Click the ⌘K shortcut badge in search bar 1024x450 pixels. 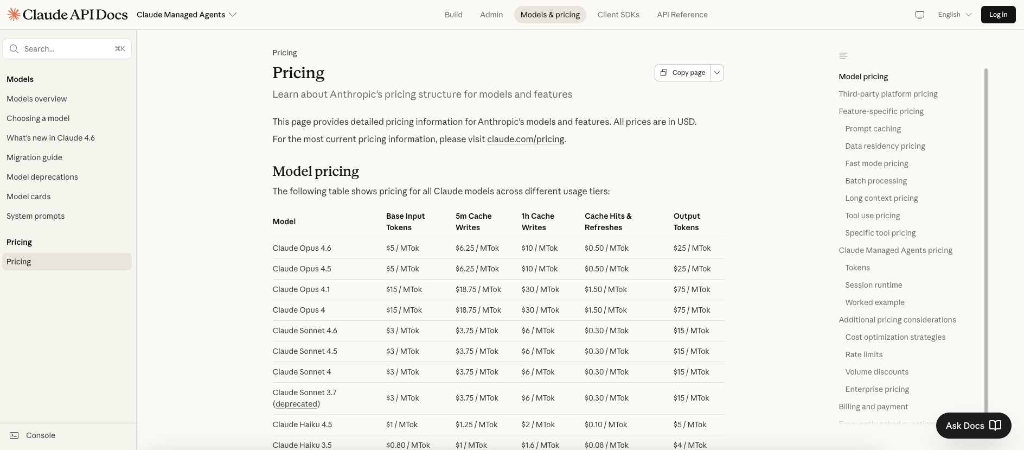click(x=119, y=48)
